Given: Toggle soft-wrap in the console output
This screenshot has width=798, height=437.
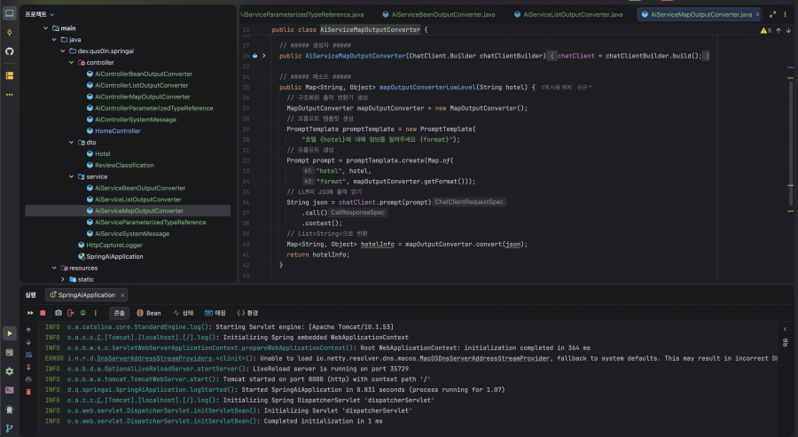Looking at the screenshot, I should [29, 354].
